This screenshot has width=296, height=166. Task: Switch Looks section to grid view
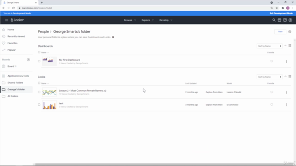tap(290, 77)
